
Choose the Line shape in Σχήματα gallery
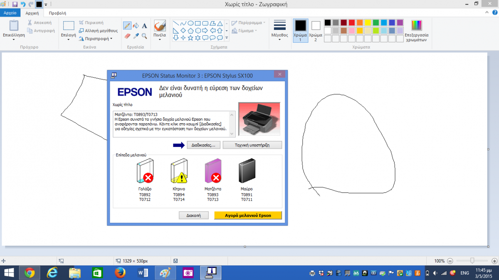pyautogui.click(x=175, y=23)
